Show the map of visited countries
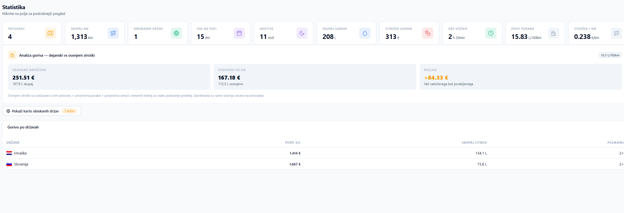Viewport: 624px width, 213px height. [x=42, y=111]
